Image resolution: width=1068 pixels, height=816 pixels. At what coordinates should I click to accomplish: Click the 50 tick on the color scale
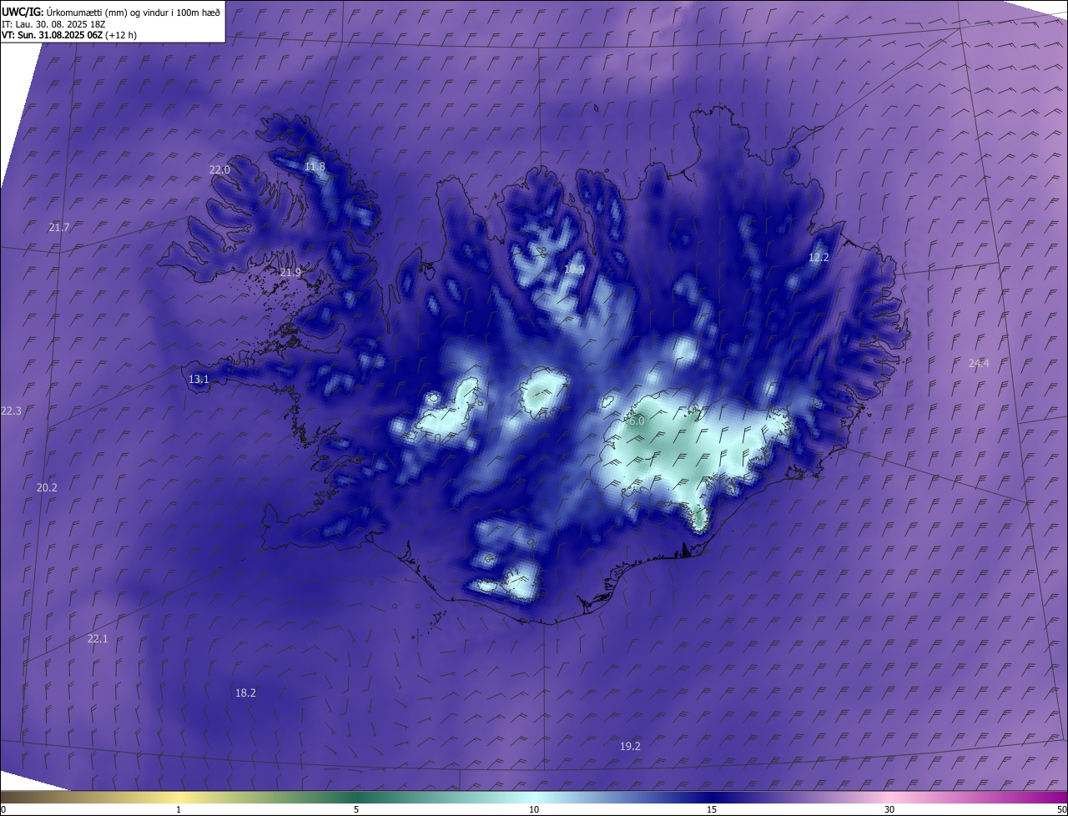point(1061,809)
